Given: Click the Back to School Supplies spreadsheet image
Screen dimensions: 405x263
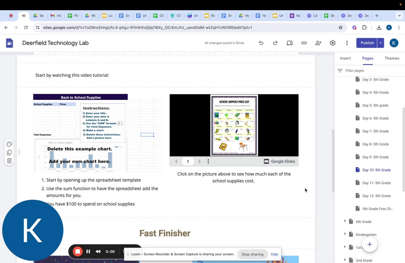Looking at the screenshot, I should point(98,133).
